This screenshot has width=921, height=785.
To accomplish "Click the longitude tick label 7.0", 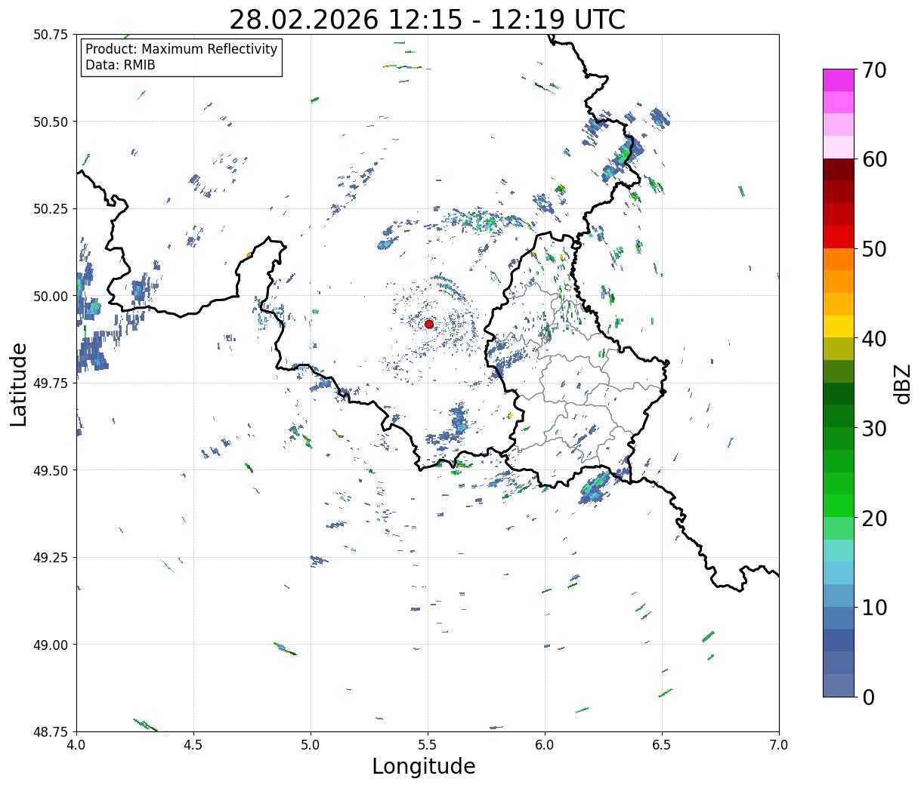I will click(x=779, y=744).
